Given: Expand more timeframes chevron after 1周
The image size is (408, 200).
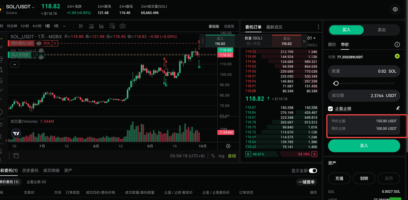Looking at the screenshot, I should [x=64, y=26].
